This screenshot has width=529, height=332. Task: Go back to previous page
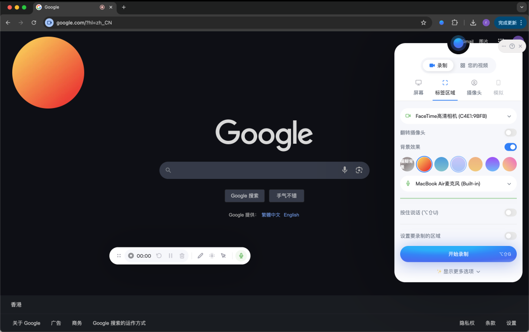point(8,22)
